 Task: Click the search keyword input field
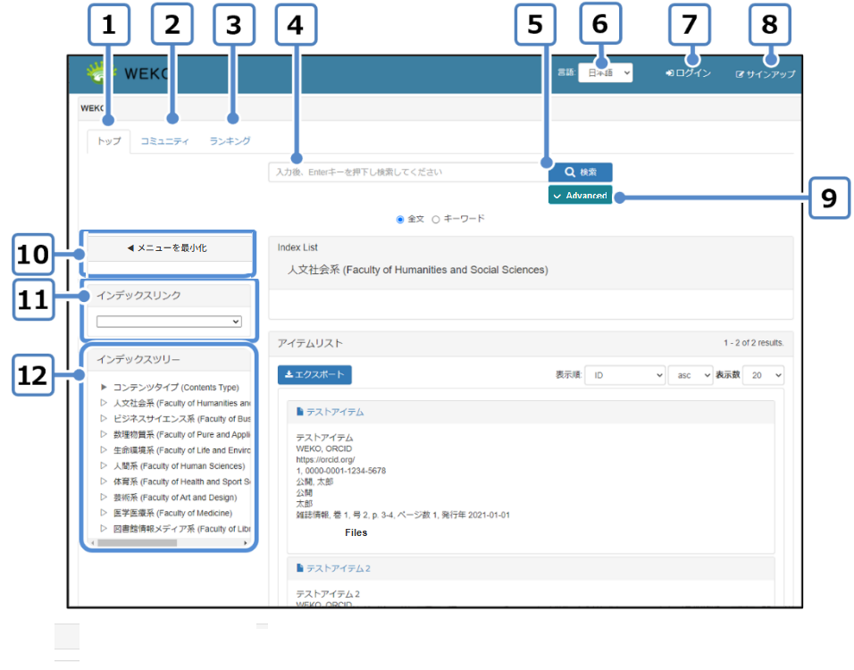point(406,172)
